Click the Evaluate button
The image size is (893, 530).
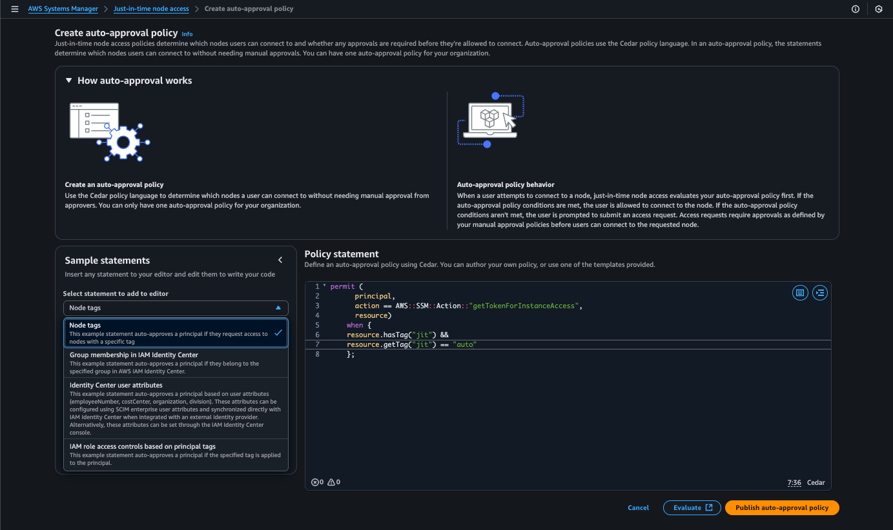[x=692, y=507]
